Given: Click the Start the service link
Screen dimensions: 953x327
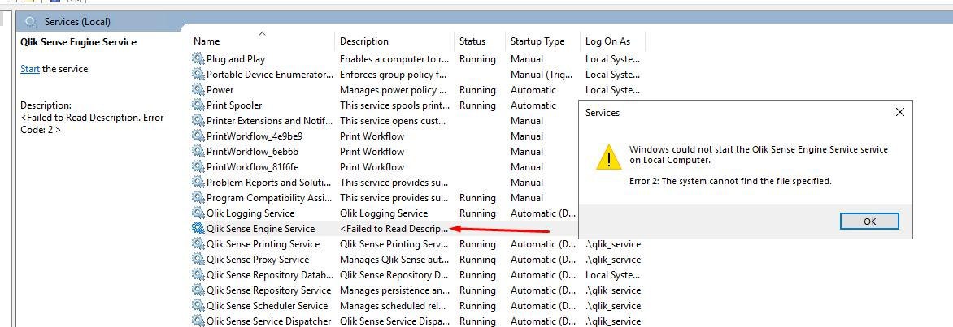Looking at the screenshot, I should coord(30,69).
